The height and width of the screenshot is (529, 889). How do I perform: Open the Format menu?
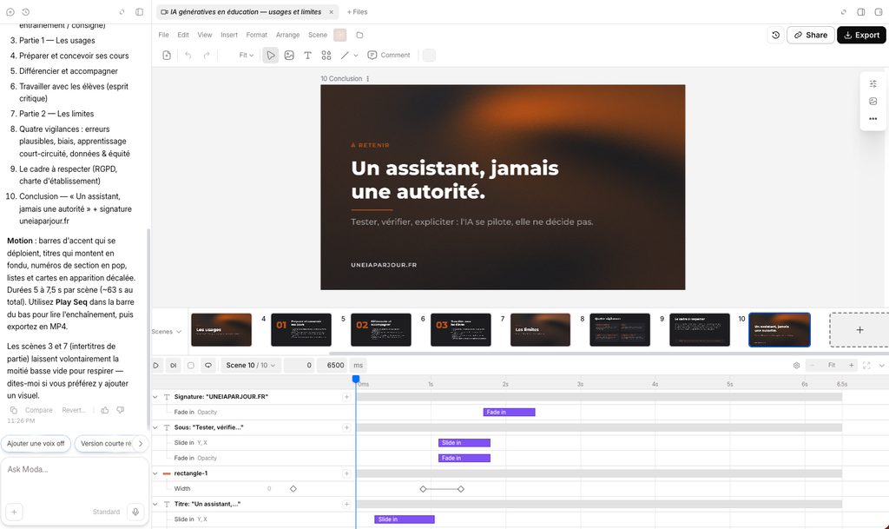(256, 35)
